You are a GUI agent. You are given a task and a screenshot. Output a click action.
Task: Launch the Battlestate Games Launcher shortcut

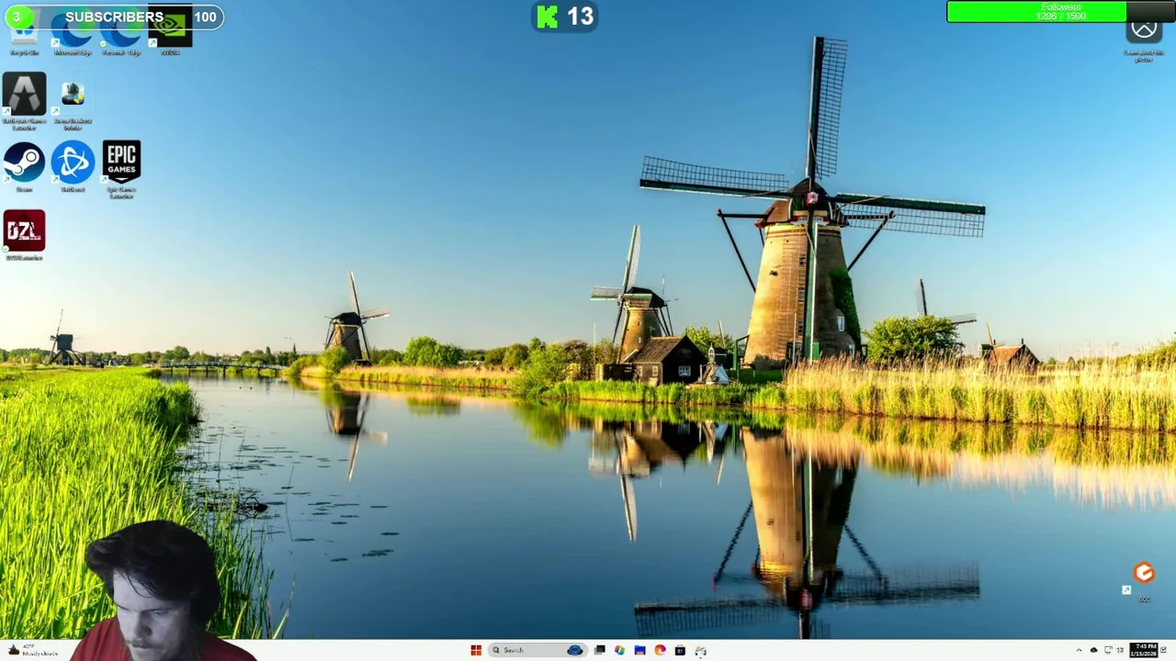pyautogui.click(x=24, y=100)
